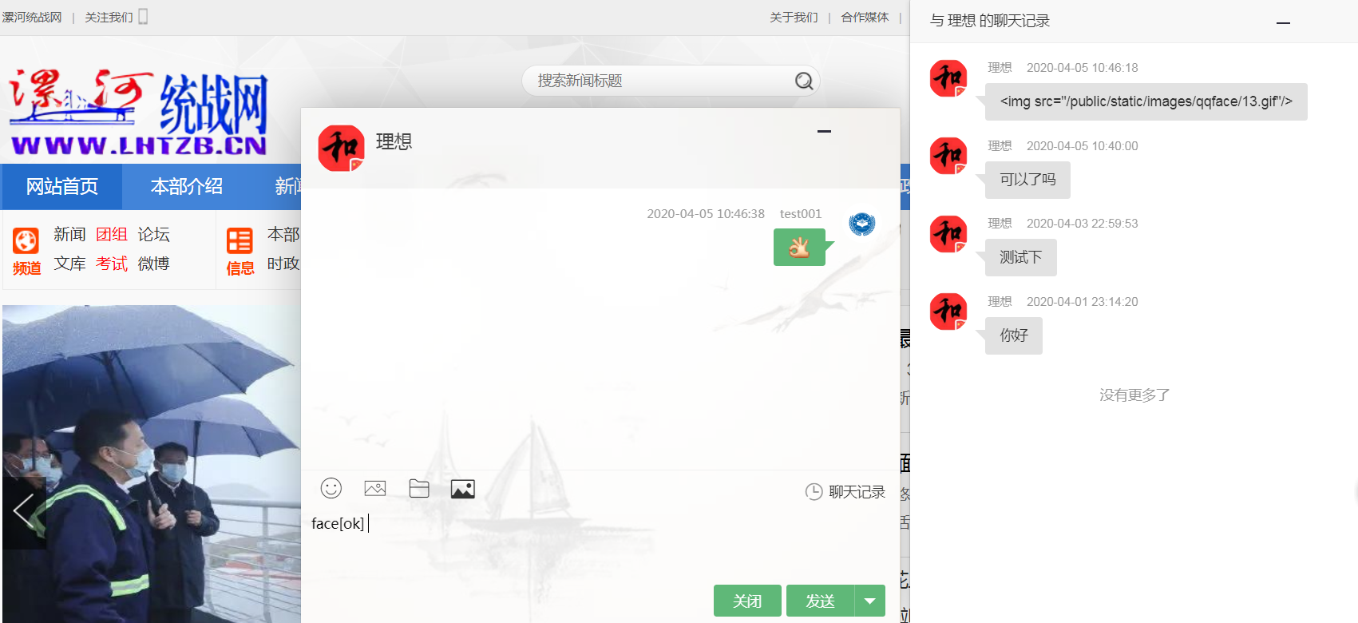Open the file folder upload icon

pos(419,488)
